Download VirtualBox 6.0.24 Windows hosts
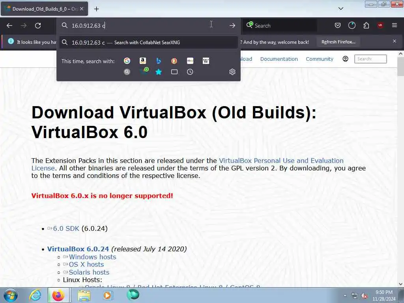This screenshot has height=303, width=404. [92, 257]
